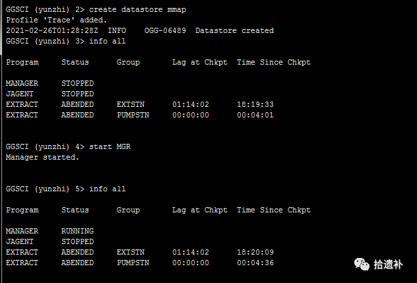Click the JAGENT program row in second table
This screenshot has height=283, width=417.
pos(49,242)
